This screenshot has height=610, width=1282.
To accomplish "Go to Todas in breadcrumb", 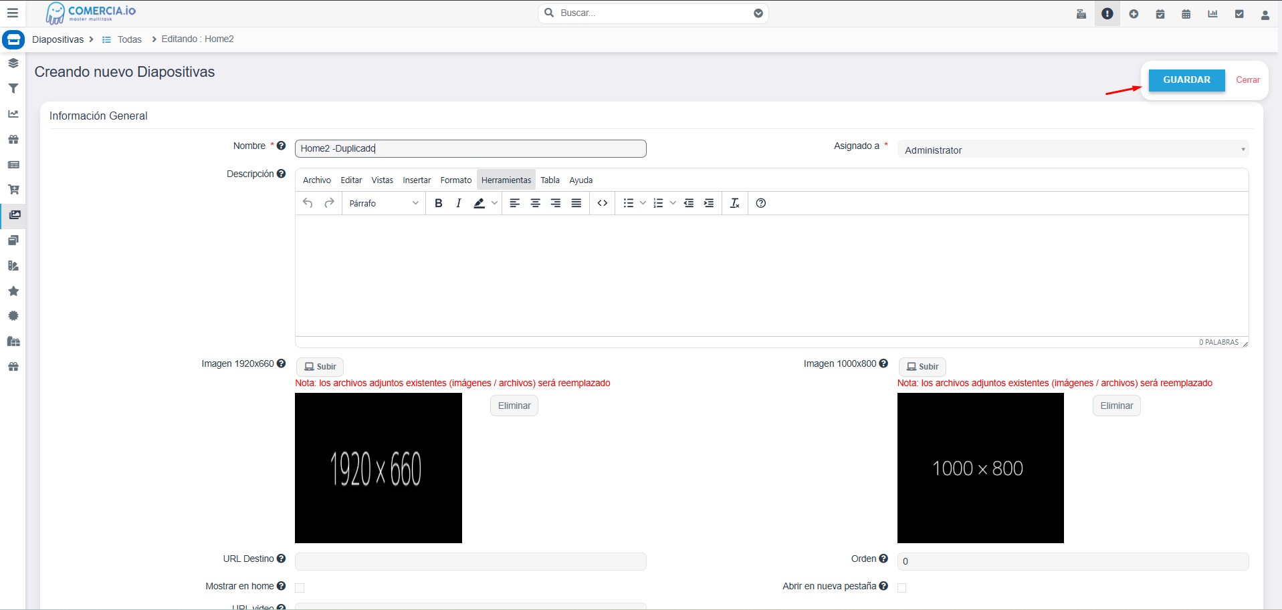I will click(129, 39).
